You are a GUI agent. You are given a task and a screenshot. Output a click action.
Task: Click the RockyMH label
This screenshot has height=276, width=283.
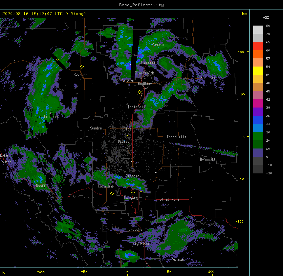(80, 74)
